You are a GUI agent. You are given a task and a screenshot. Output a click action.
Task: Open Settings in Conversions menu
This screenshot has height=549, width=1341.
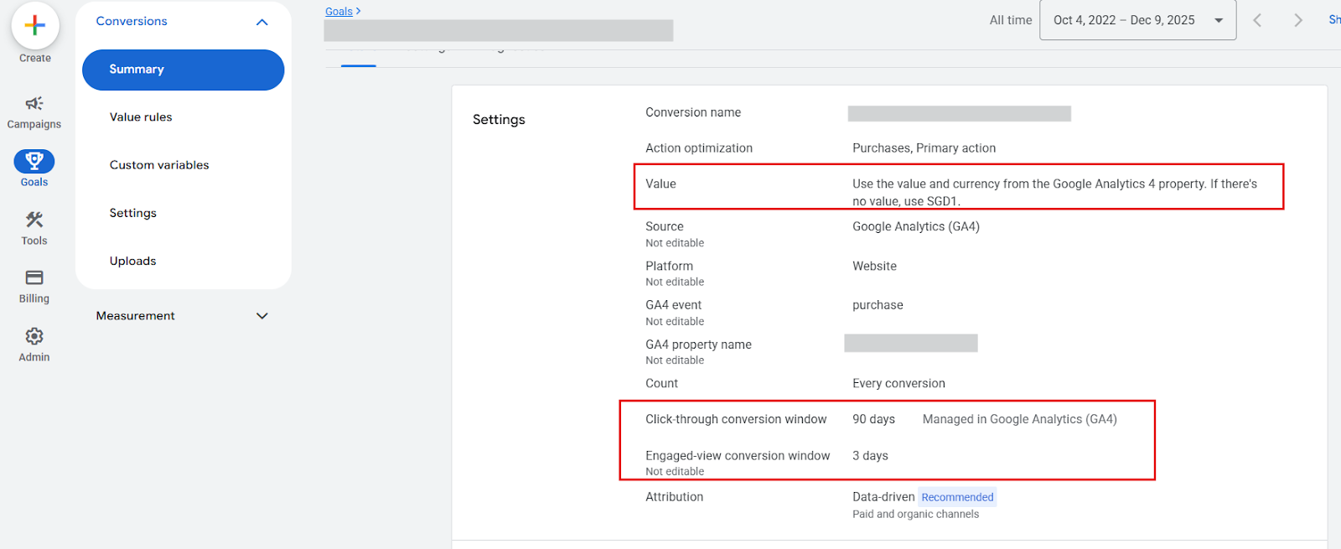coord(133,213)
